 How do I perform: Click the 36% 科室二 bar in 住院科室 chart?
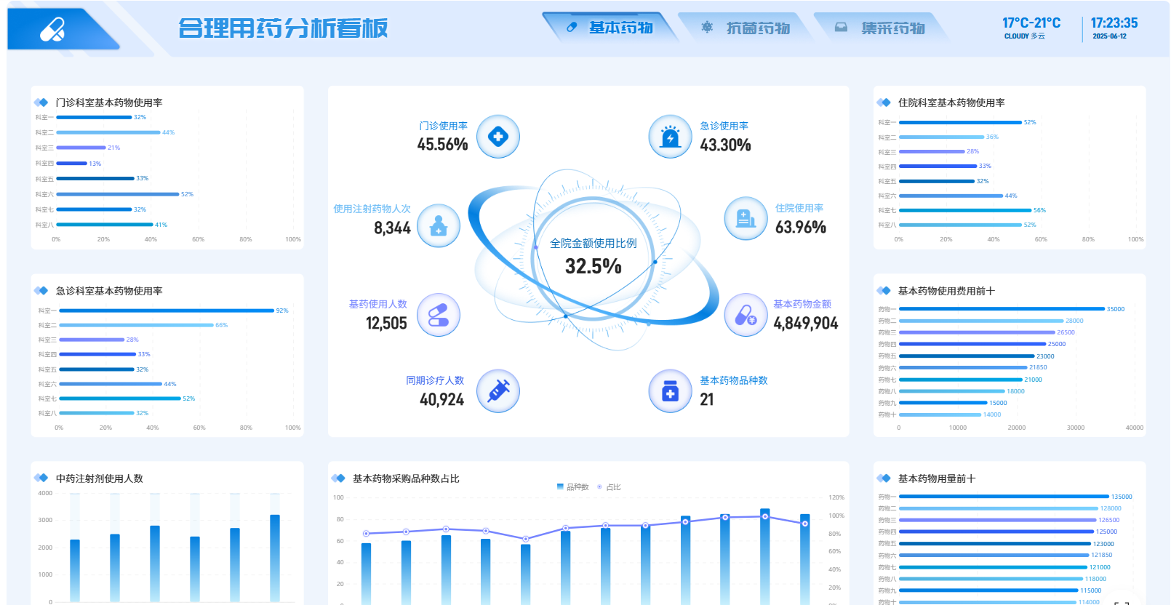pos(941,137)
